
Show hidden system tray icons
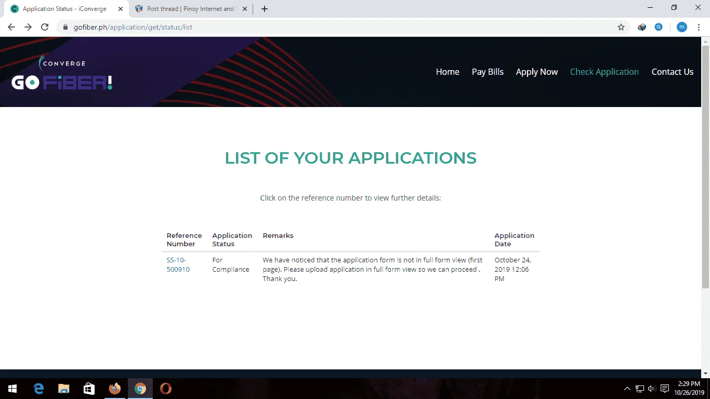[627, 389]
